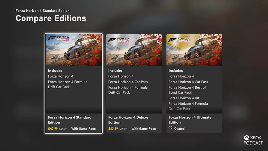Click the Owned checkmark icon
268x151 pixels.
[170, 128]
